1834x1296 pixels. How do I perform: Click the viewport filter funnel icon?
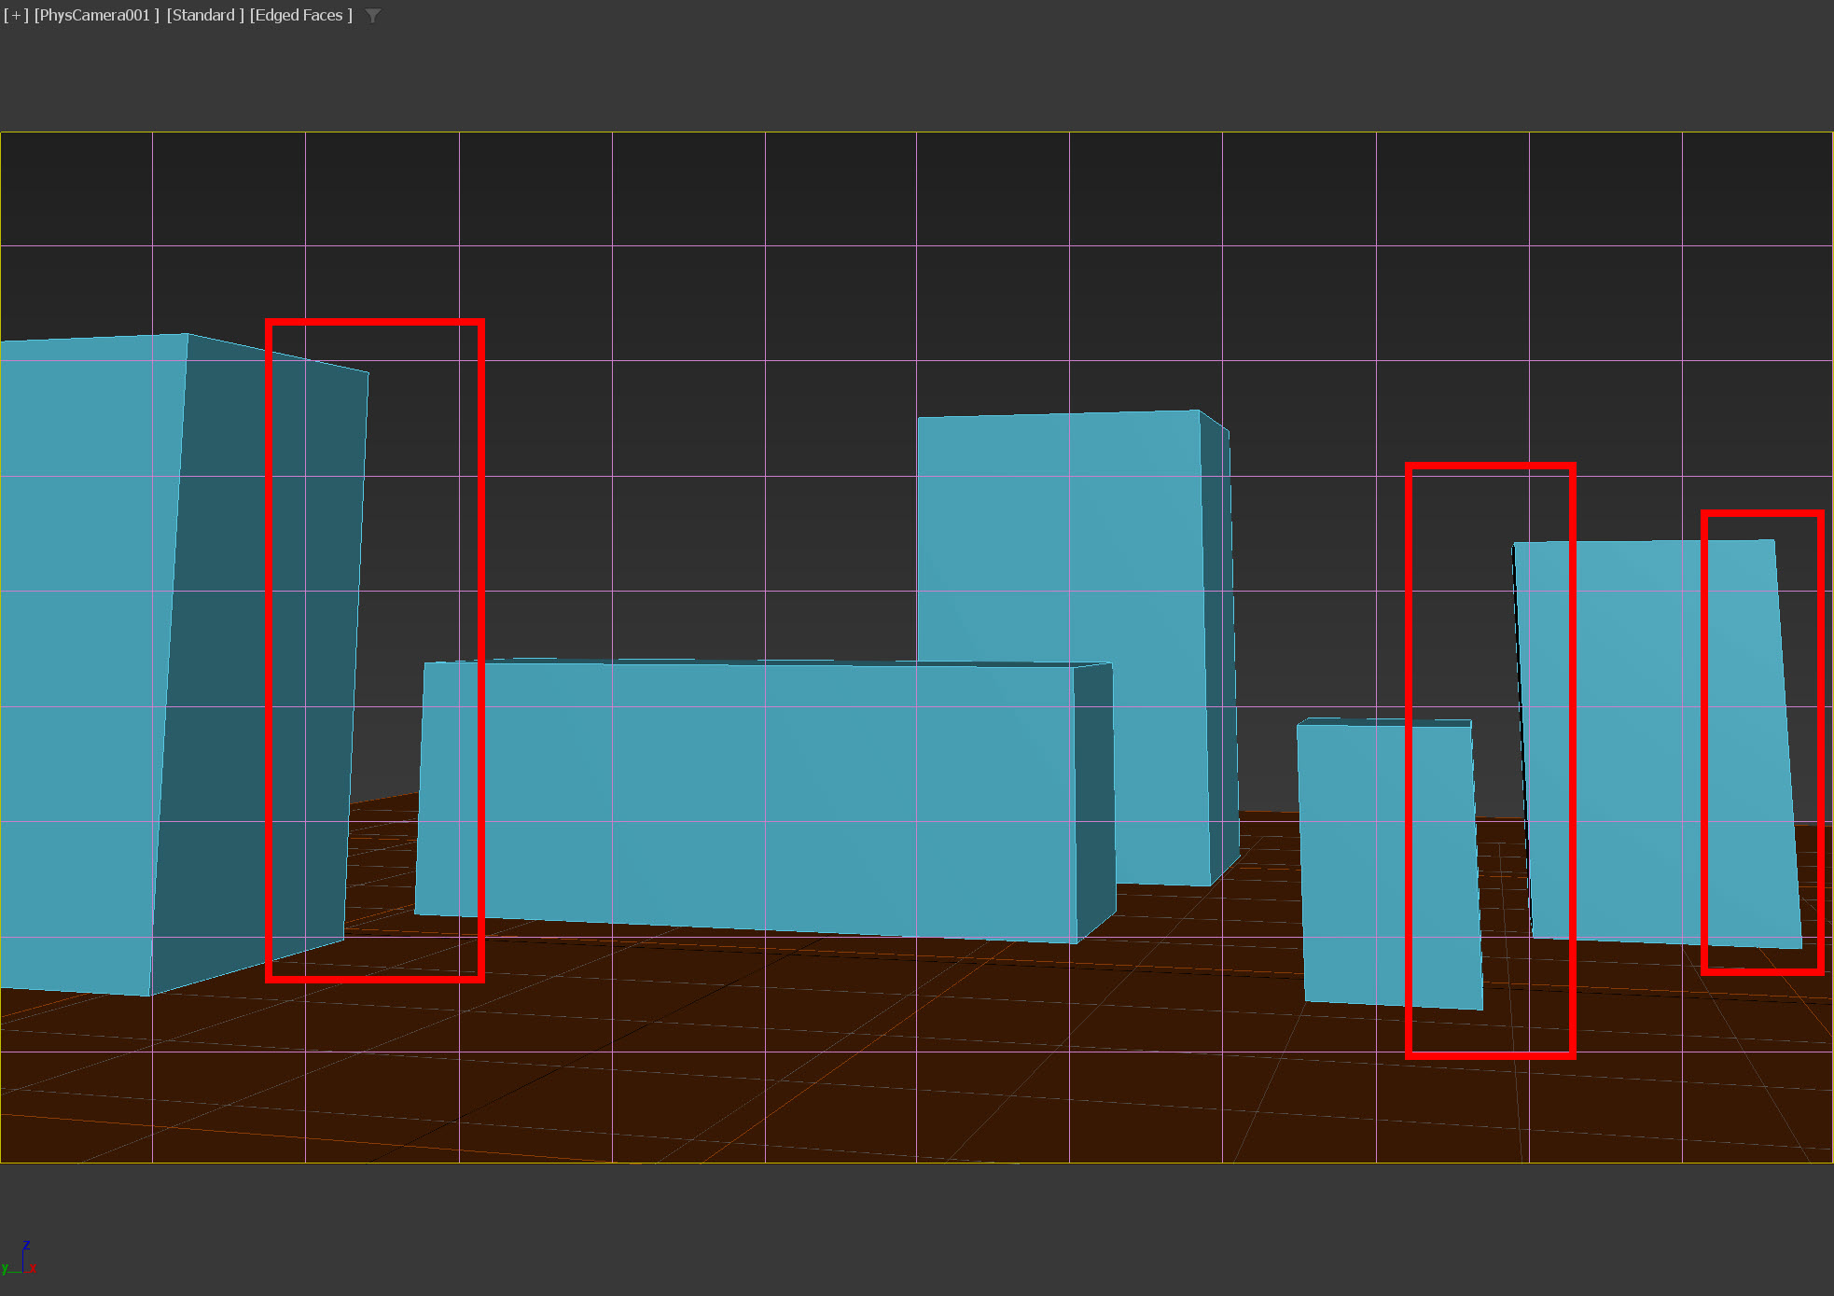[x=373, y=16]
